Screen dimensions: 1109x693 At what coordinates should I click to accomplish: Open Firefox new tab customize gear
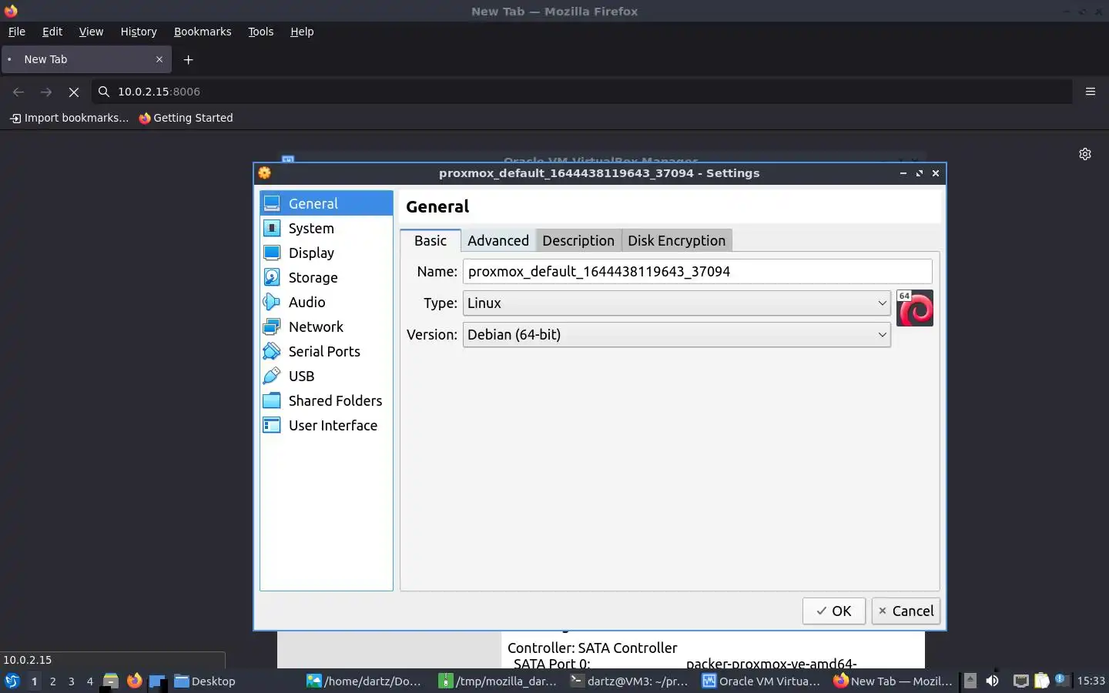coord(1085,154)
